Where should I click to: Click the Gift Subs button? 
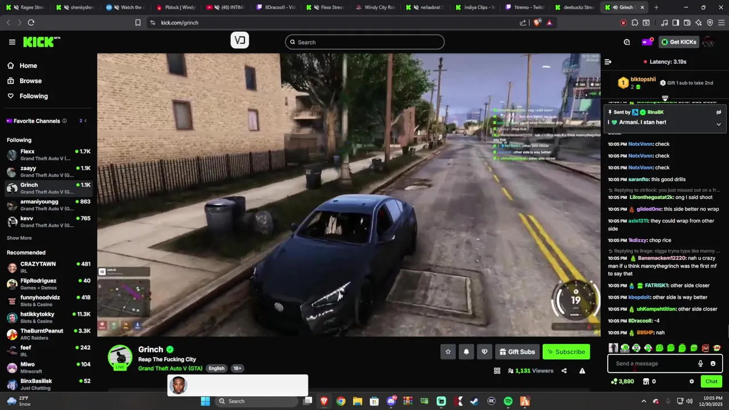517,352
